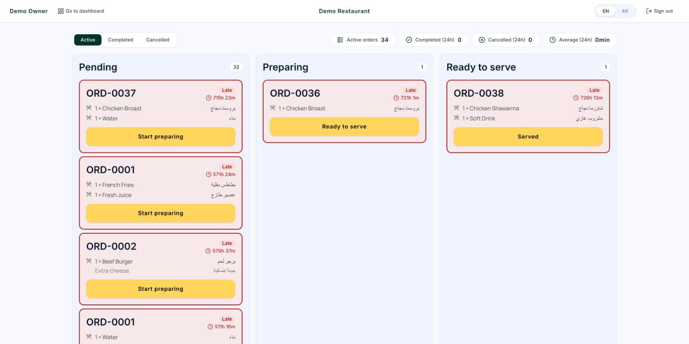Viewport: 689px width, 344px height.
Task: Click utensils icon next to Chicken Broast in ORD-0037
Action: pyautogui.click(x=89, y=108)
